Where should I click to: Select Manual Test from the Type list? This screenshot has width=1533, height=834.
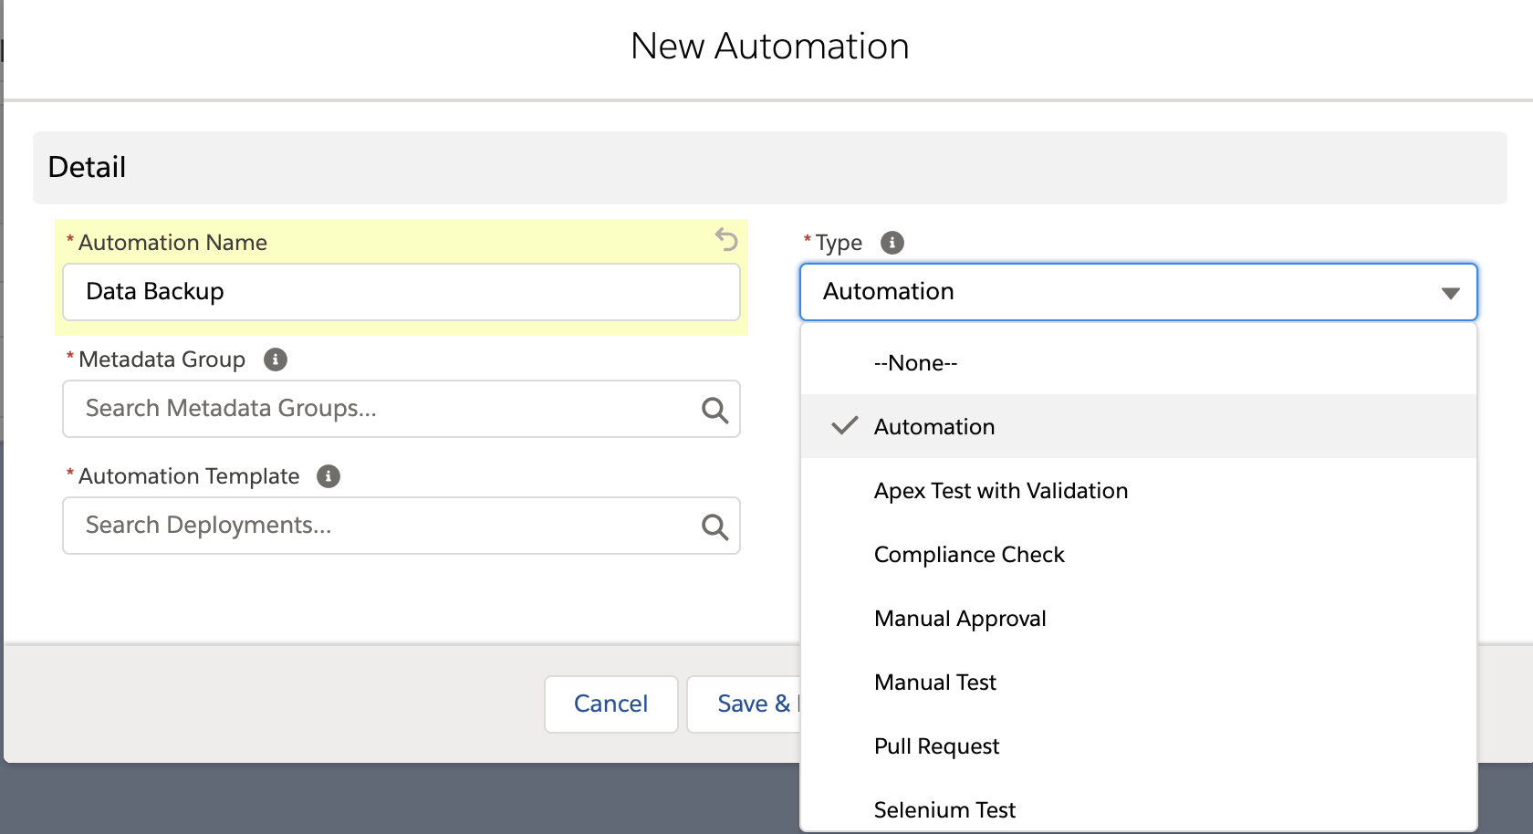1139,682
